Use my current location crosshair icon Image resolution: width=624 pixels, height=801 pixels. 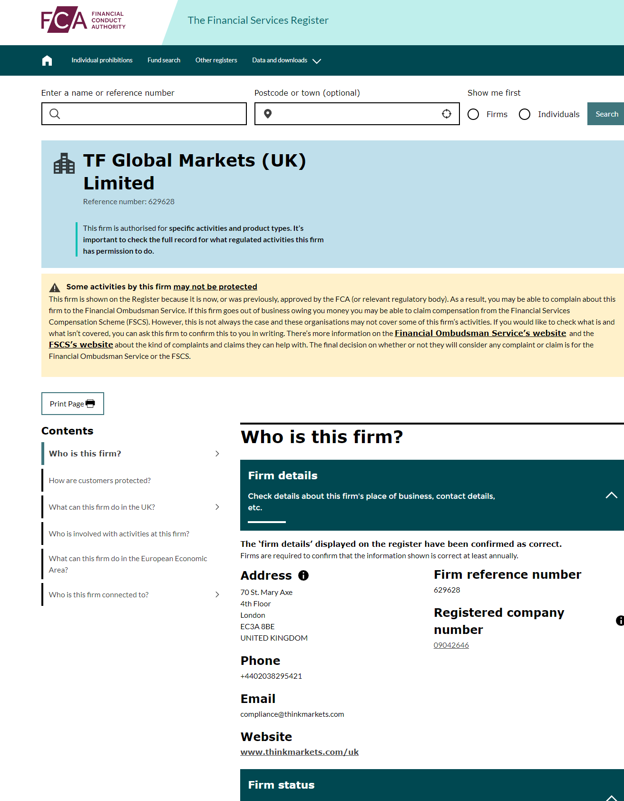click(x=447, y=114)
